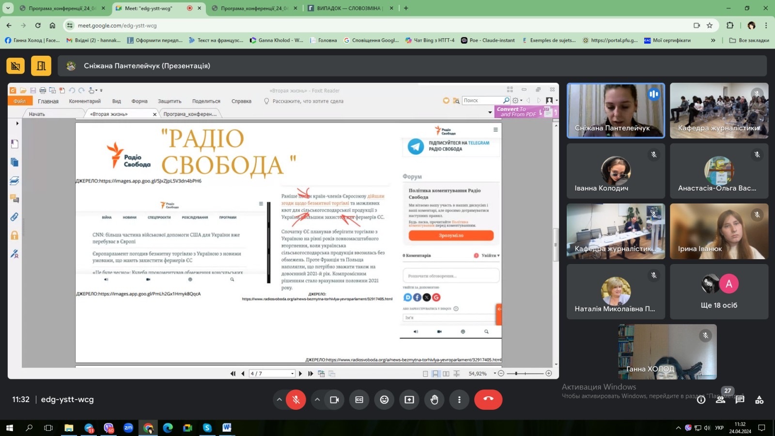Leave the call with the red hang-up button
775x436 pixels.
pyautogui.click(x=488, y=400)
